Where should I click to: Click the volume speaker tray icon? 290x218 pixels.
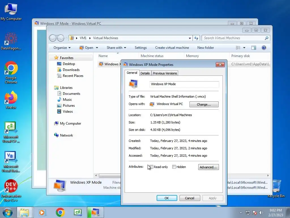coord(261,213)
